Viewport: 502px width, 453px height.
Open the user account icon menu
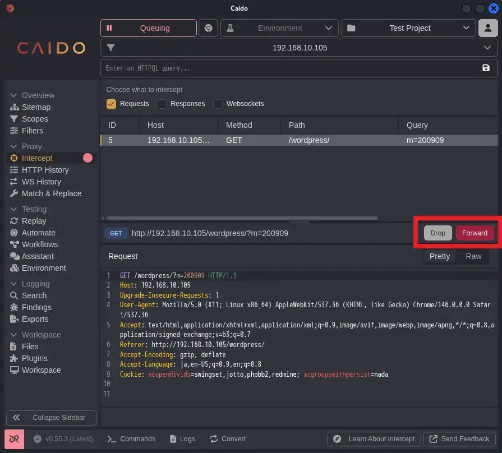tap(488, 28)
